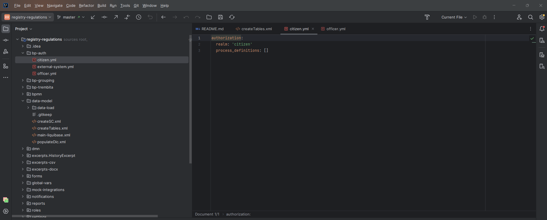Show Git history with the clock icon
Viewport: 547px width, 220px height.
[139, 17]
